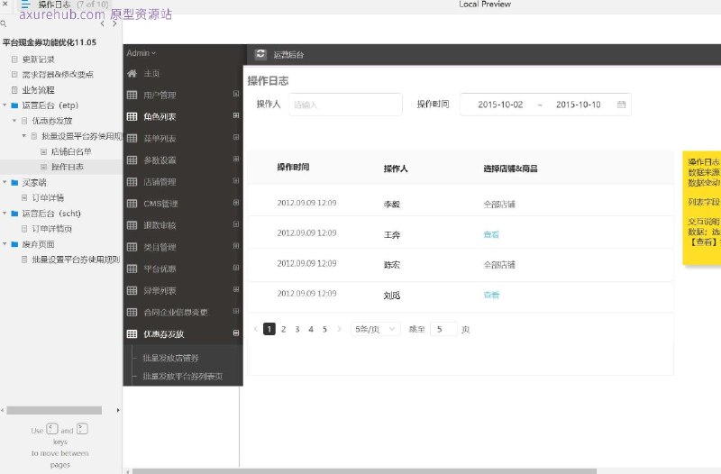This screenshot has width=721, height=474.
Task: Click the grid icon for 平台优惠
Action: [x=132, y=269]
